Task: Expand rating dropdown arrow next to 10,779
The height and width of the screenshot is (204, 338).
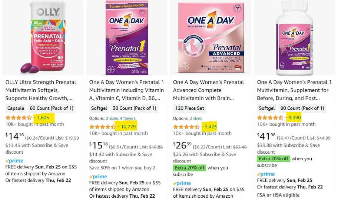Action: tap(119, 127)
